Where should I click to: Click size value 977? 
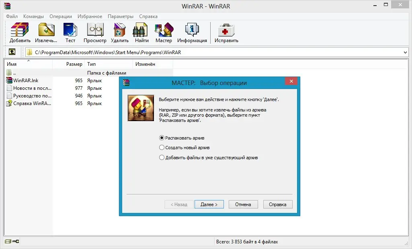[x=78, y=88]
